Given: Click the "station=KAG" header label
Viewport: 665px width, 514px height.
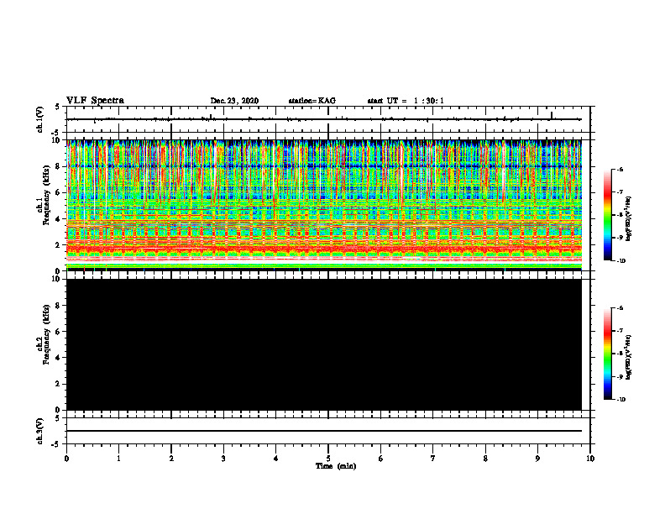Looking at the screenshot, I should tap(312, 101).
